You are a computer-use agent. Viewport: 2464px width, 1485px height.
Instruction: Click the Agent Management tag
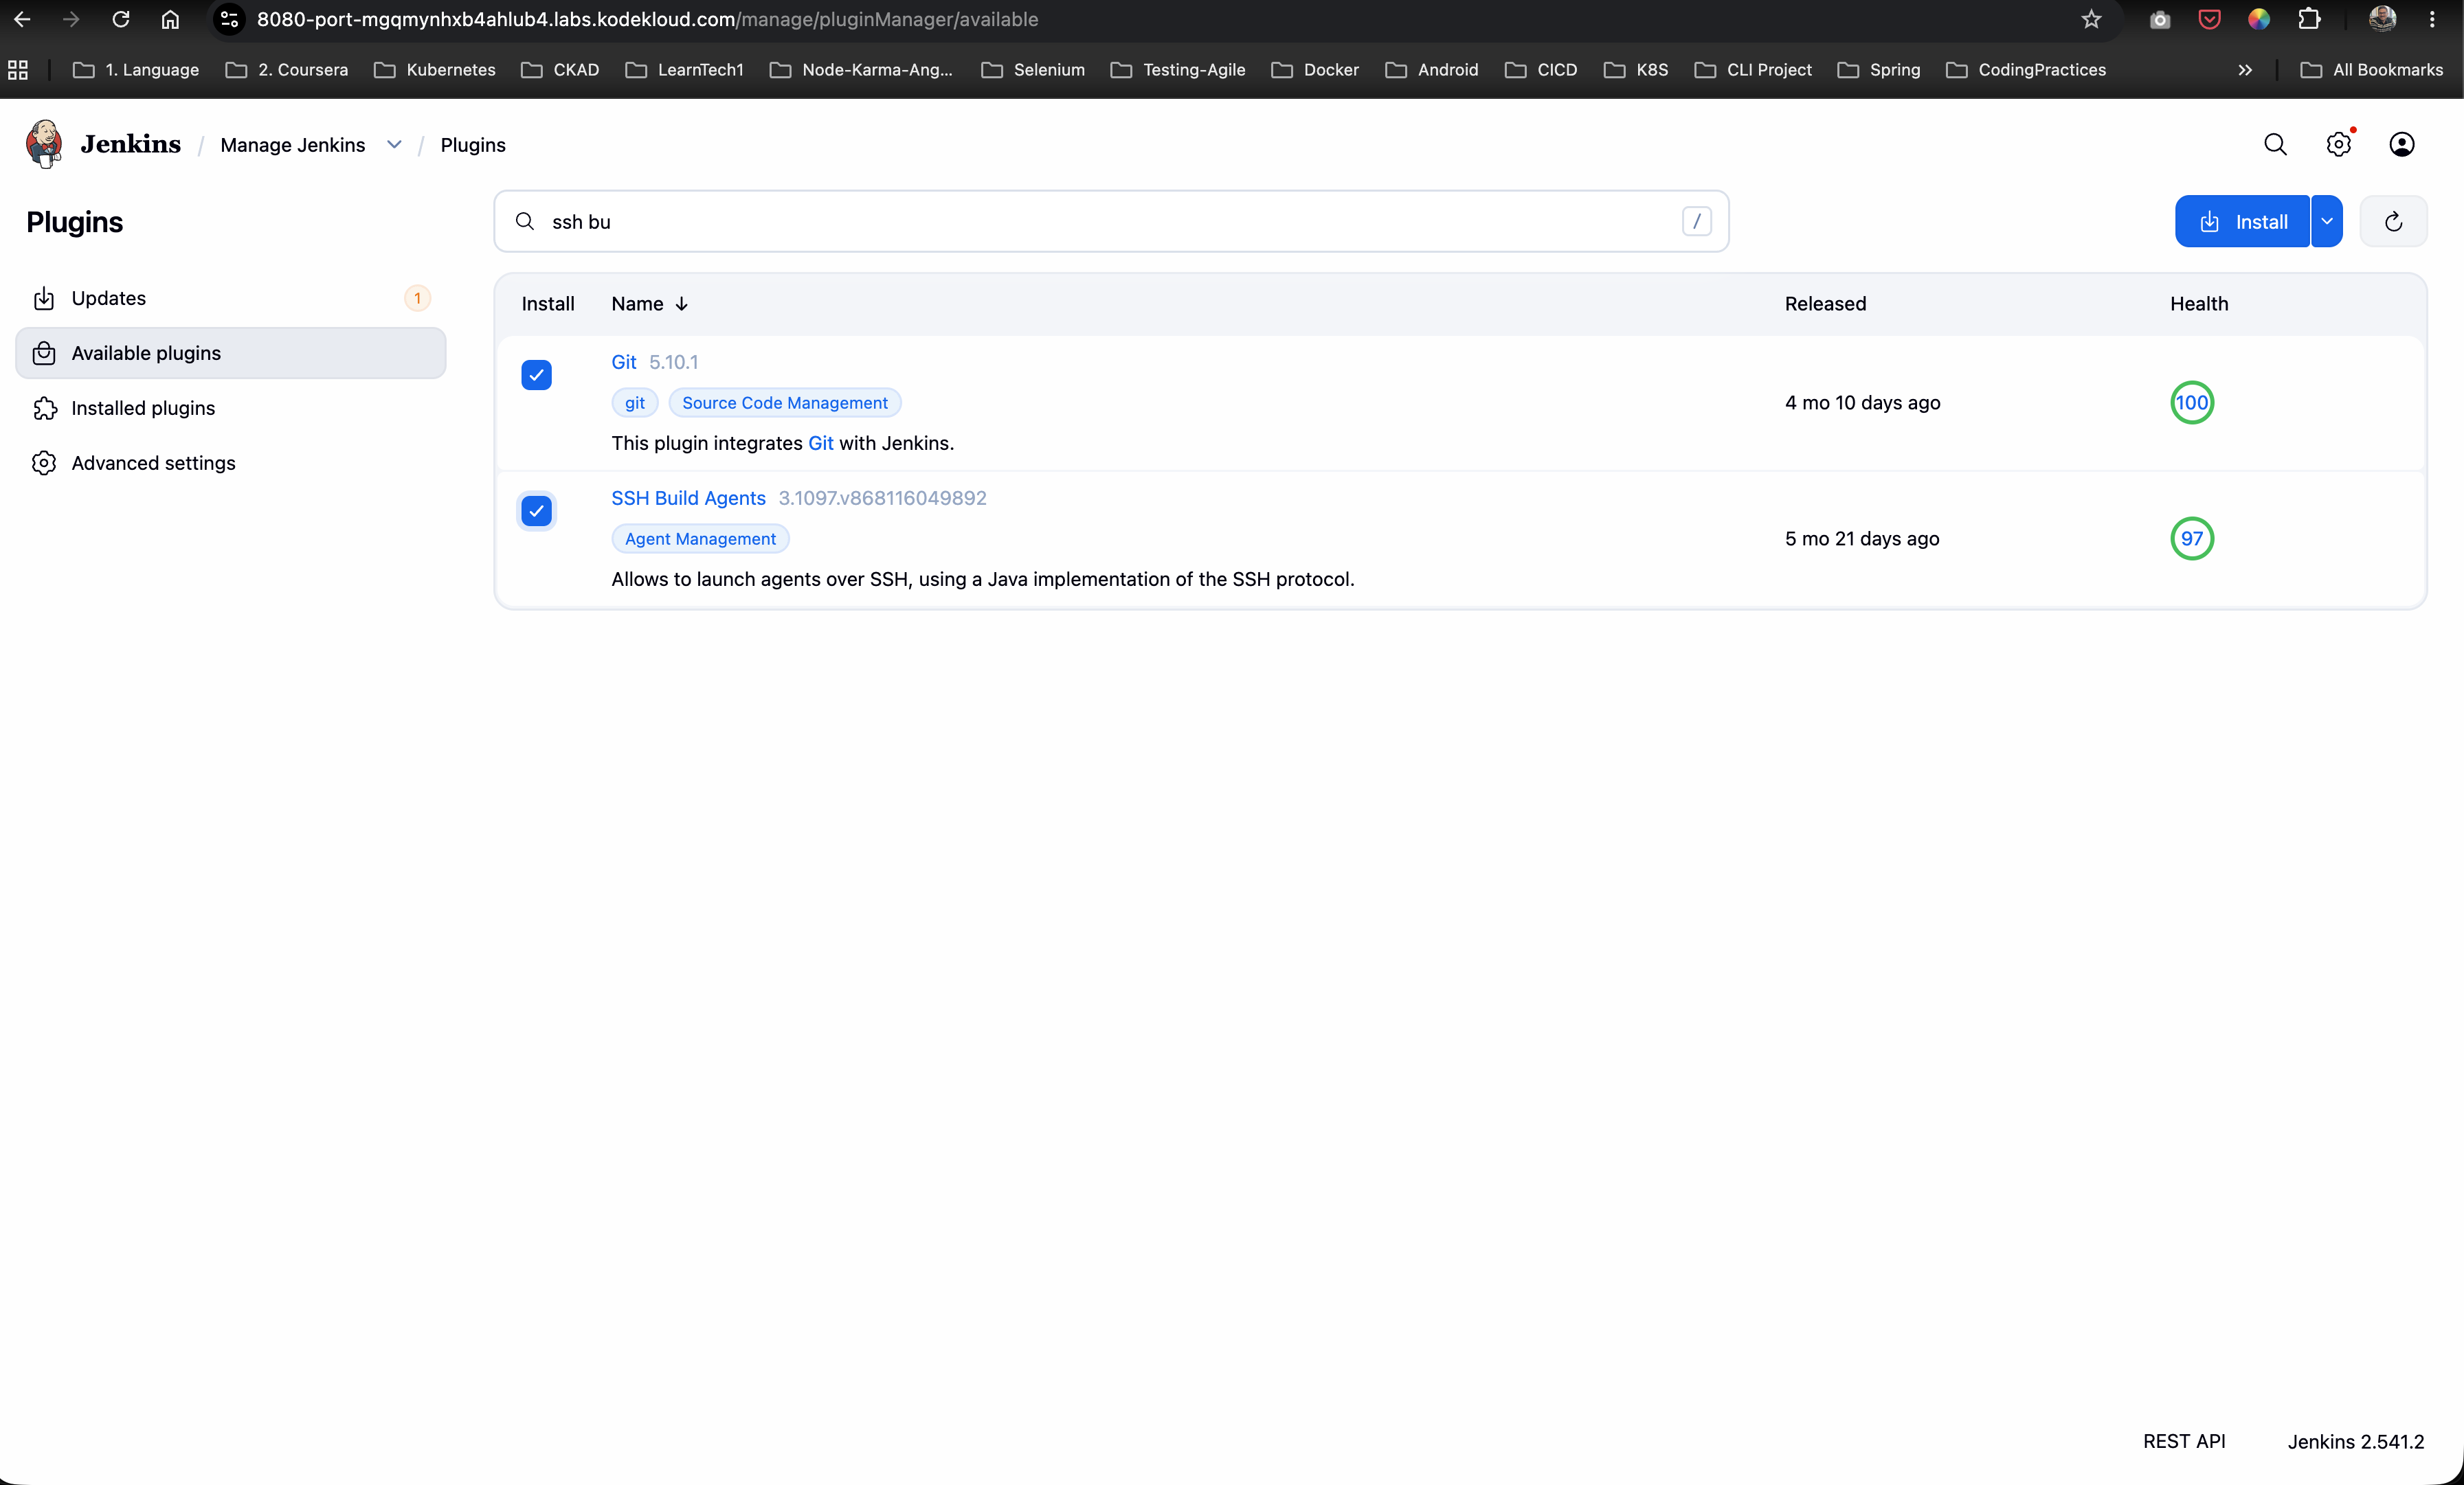[700, 539]
